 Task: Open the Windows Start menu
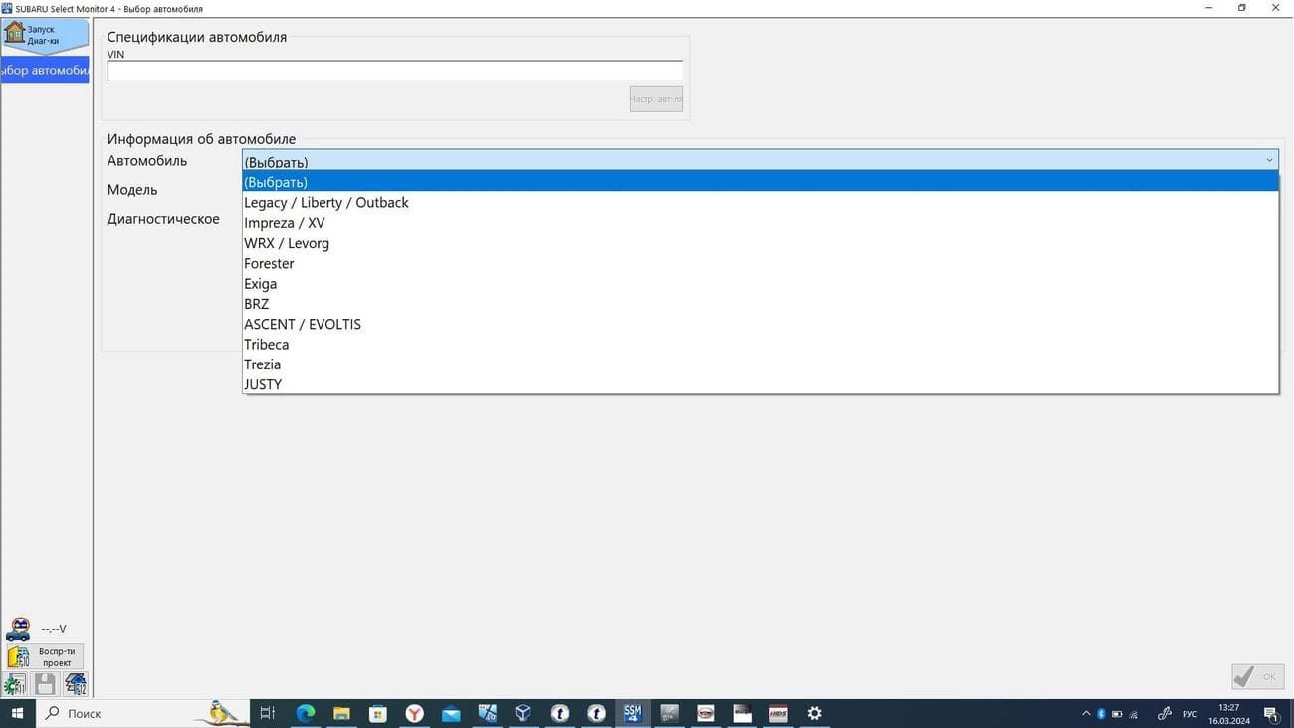(17, 713)
